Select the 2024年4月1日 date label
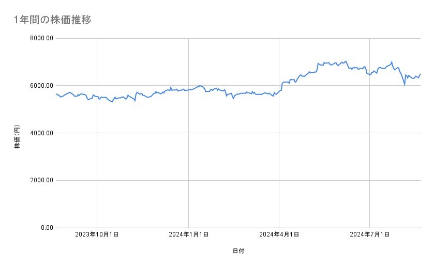 279,235
